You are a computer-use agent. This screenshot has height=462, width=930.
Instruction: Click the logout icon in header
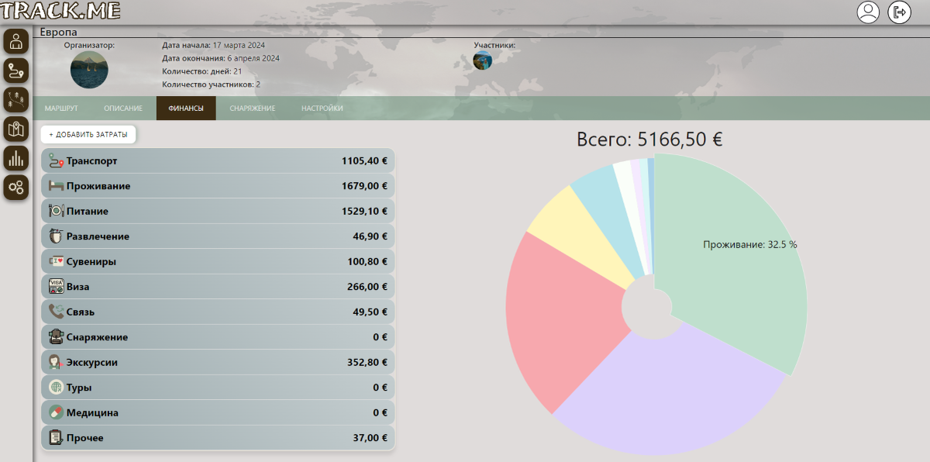click(x=899, y=12)
